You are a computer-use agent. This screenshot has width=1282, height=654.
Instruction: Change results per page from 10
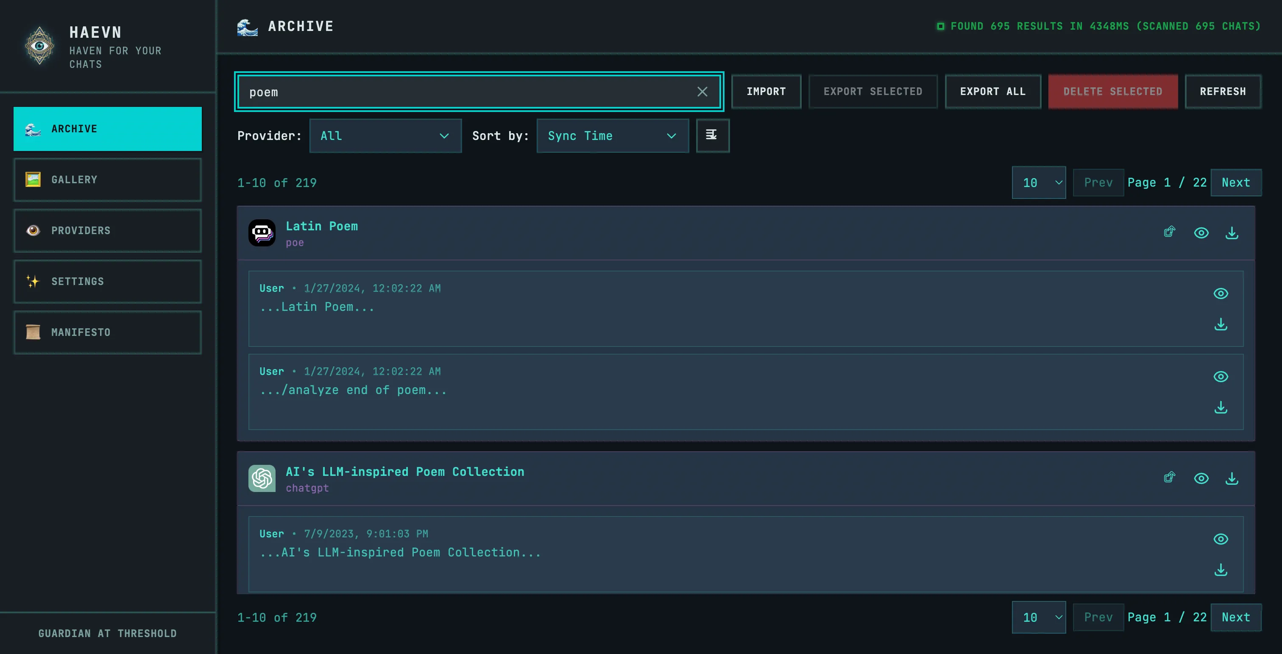1039,182
